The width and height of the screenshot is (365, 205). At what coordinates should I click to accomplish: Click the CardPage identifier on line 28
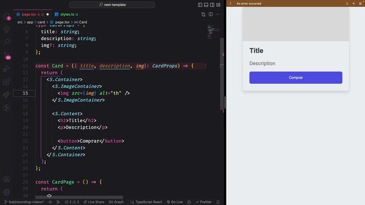pyautogui.click(x=63, y=182)
